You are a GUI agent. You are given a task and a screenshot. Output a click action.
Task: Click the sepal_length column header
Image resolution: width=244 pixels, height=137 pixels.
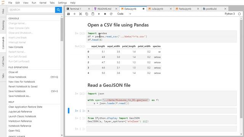coord(98,46)
